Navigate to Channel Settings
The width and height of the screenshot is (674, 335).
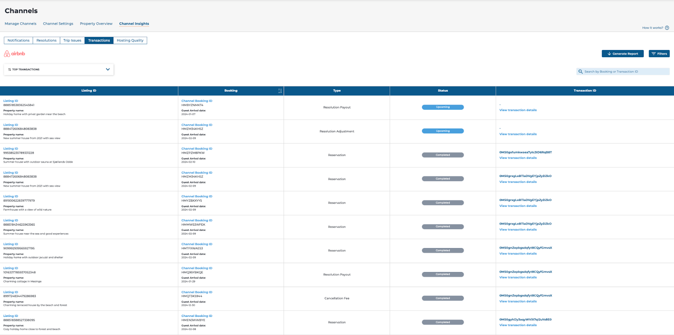pos(58,24)
